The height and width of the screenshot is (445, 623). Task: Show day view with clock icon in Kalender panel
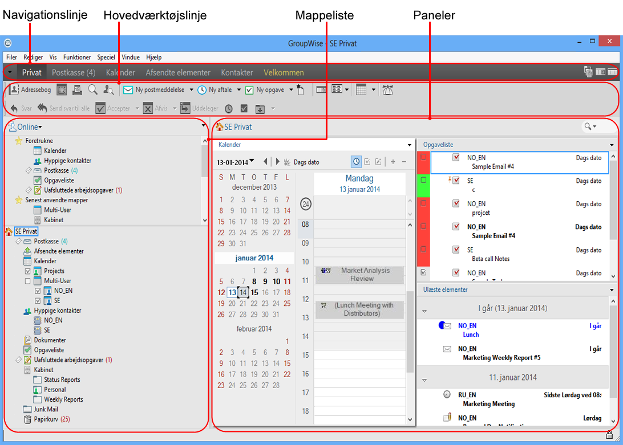pos(357,162)
